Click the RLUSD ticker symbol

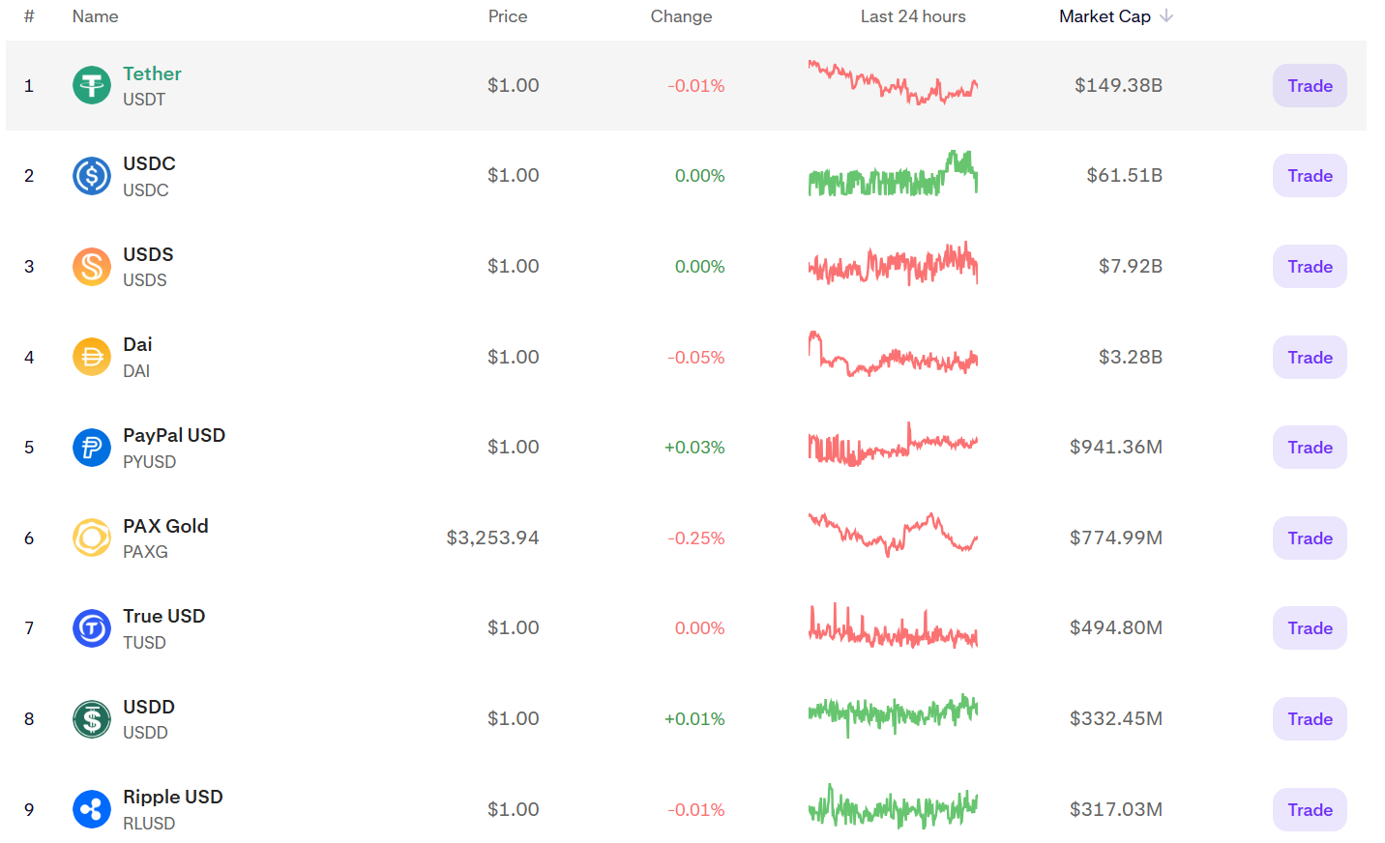(149, 824)
